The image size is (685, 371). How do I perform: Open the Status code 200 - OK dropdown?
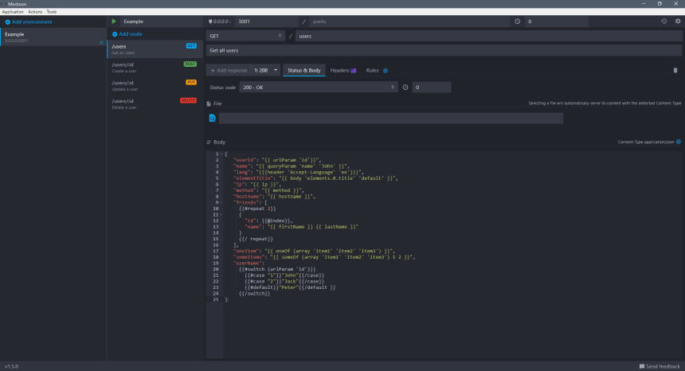[319, 88]
